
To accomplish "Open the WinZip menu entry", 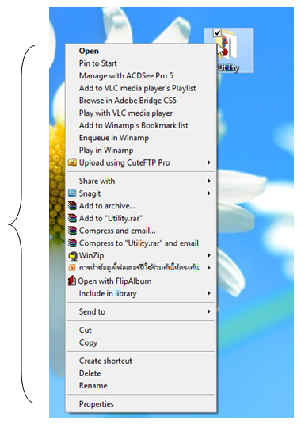I will pos(141,255).
